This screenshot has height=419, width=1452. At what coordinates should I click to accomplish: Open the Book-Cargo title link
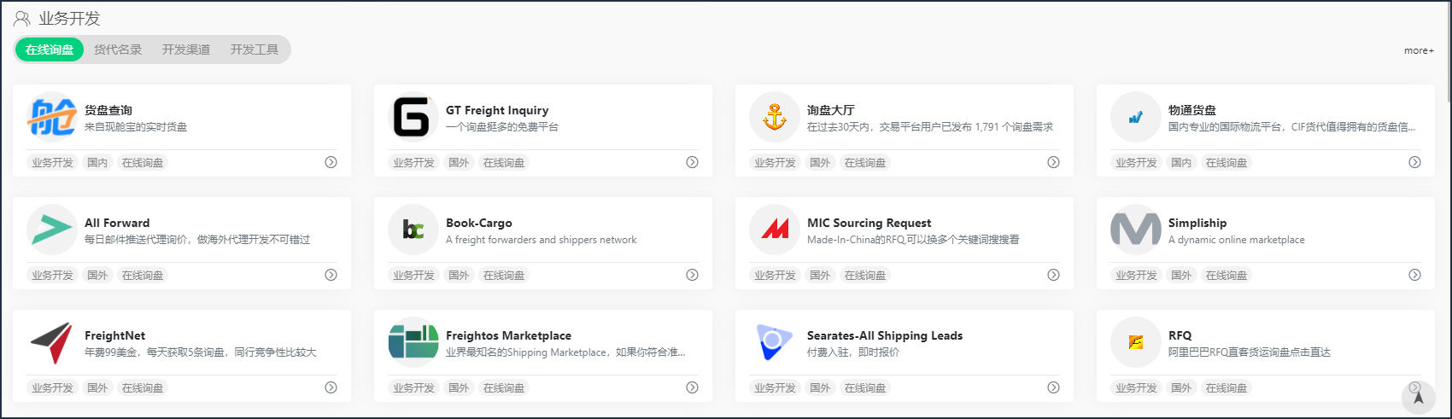coord(479,223)
